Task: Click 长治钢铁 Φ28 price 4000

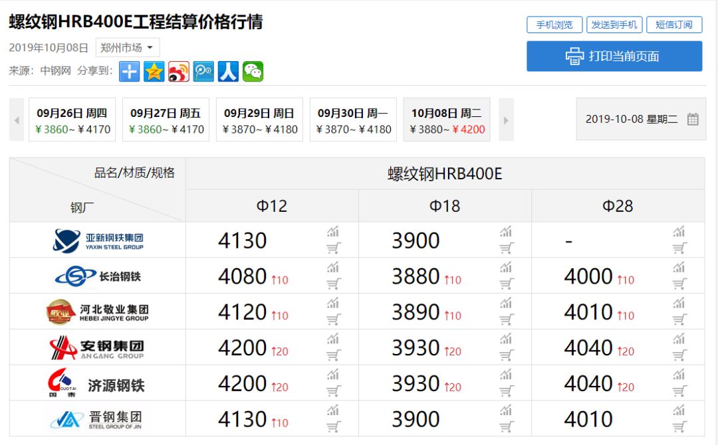Action: coord(588,277)
